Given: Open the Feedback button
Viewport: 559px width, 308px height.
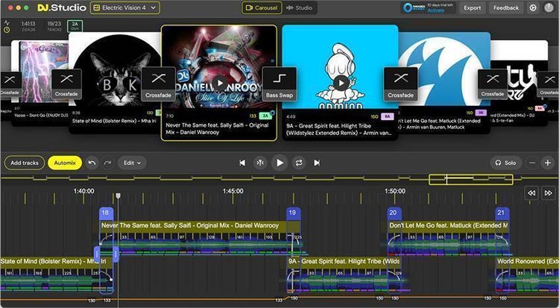Looking at the screenshot, I should (x=506, y=8).
